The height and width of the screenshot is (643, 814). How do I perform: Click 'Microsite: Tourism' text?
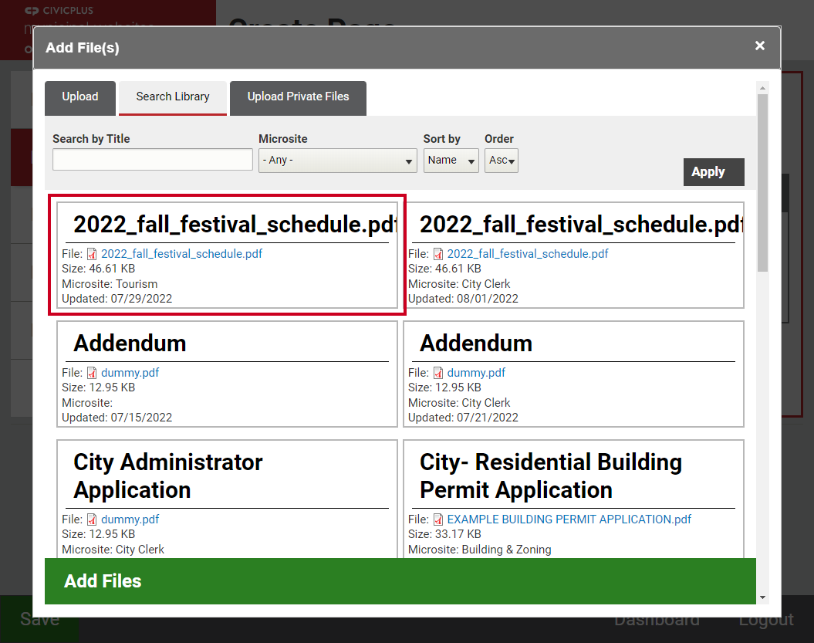click(110, 284)
